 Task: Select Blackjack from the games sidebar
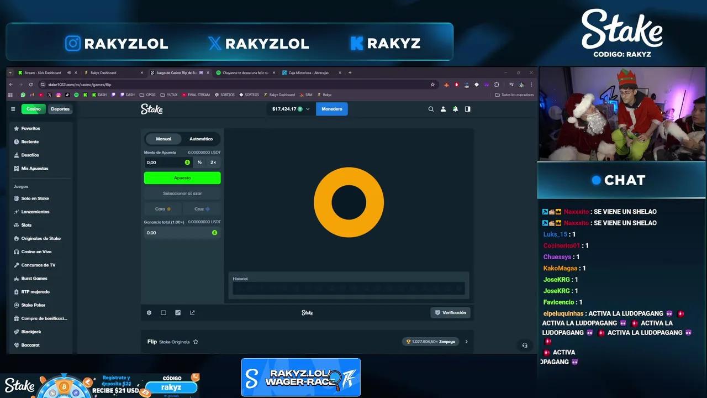31,331
